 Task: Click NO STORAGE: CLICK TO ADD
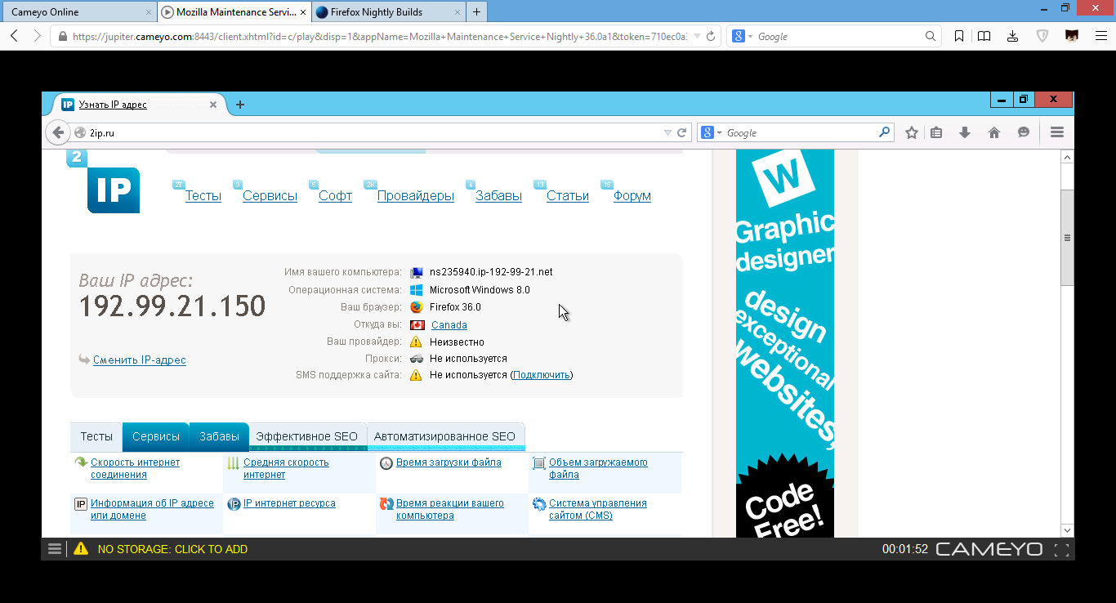pyautogui.click(x=172, y=549)
